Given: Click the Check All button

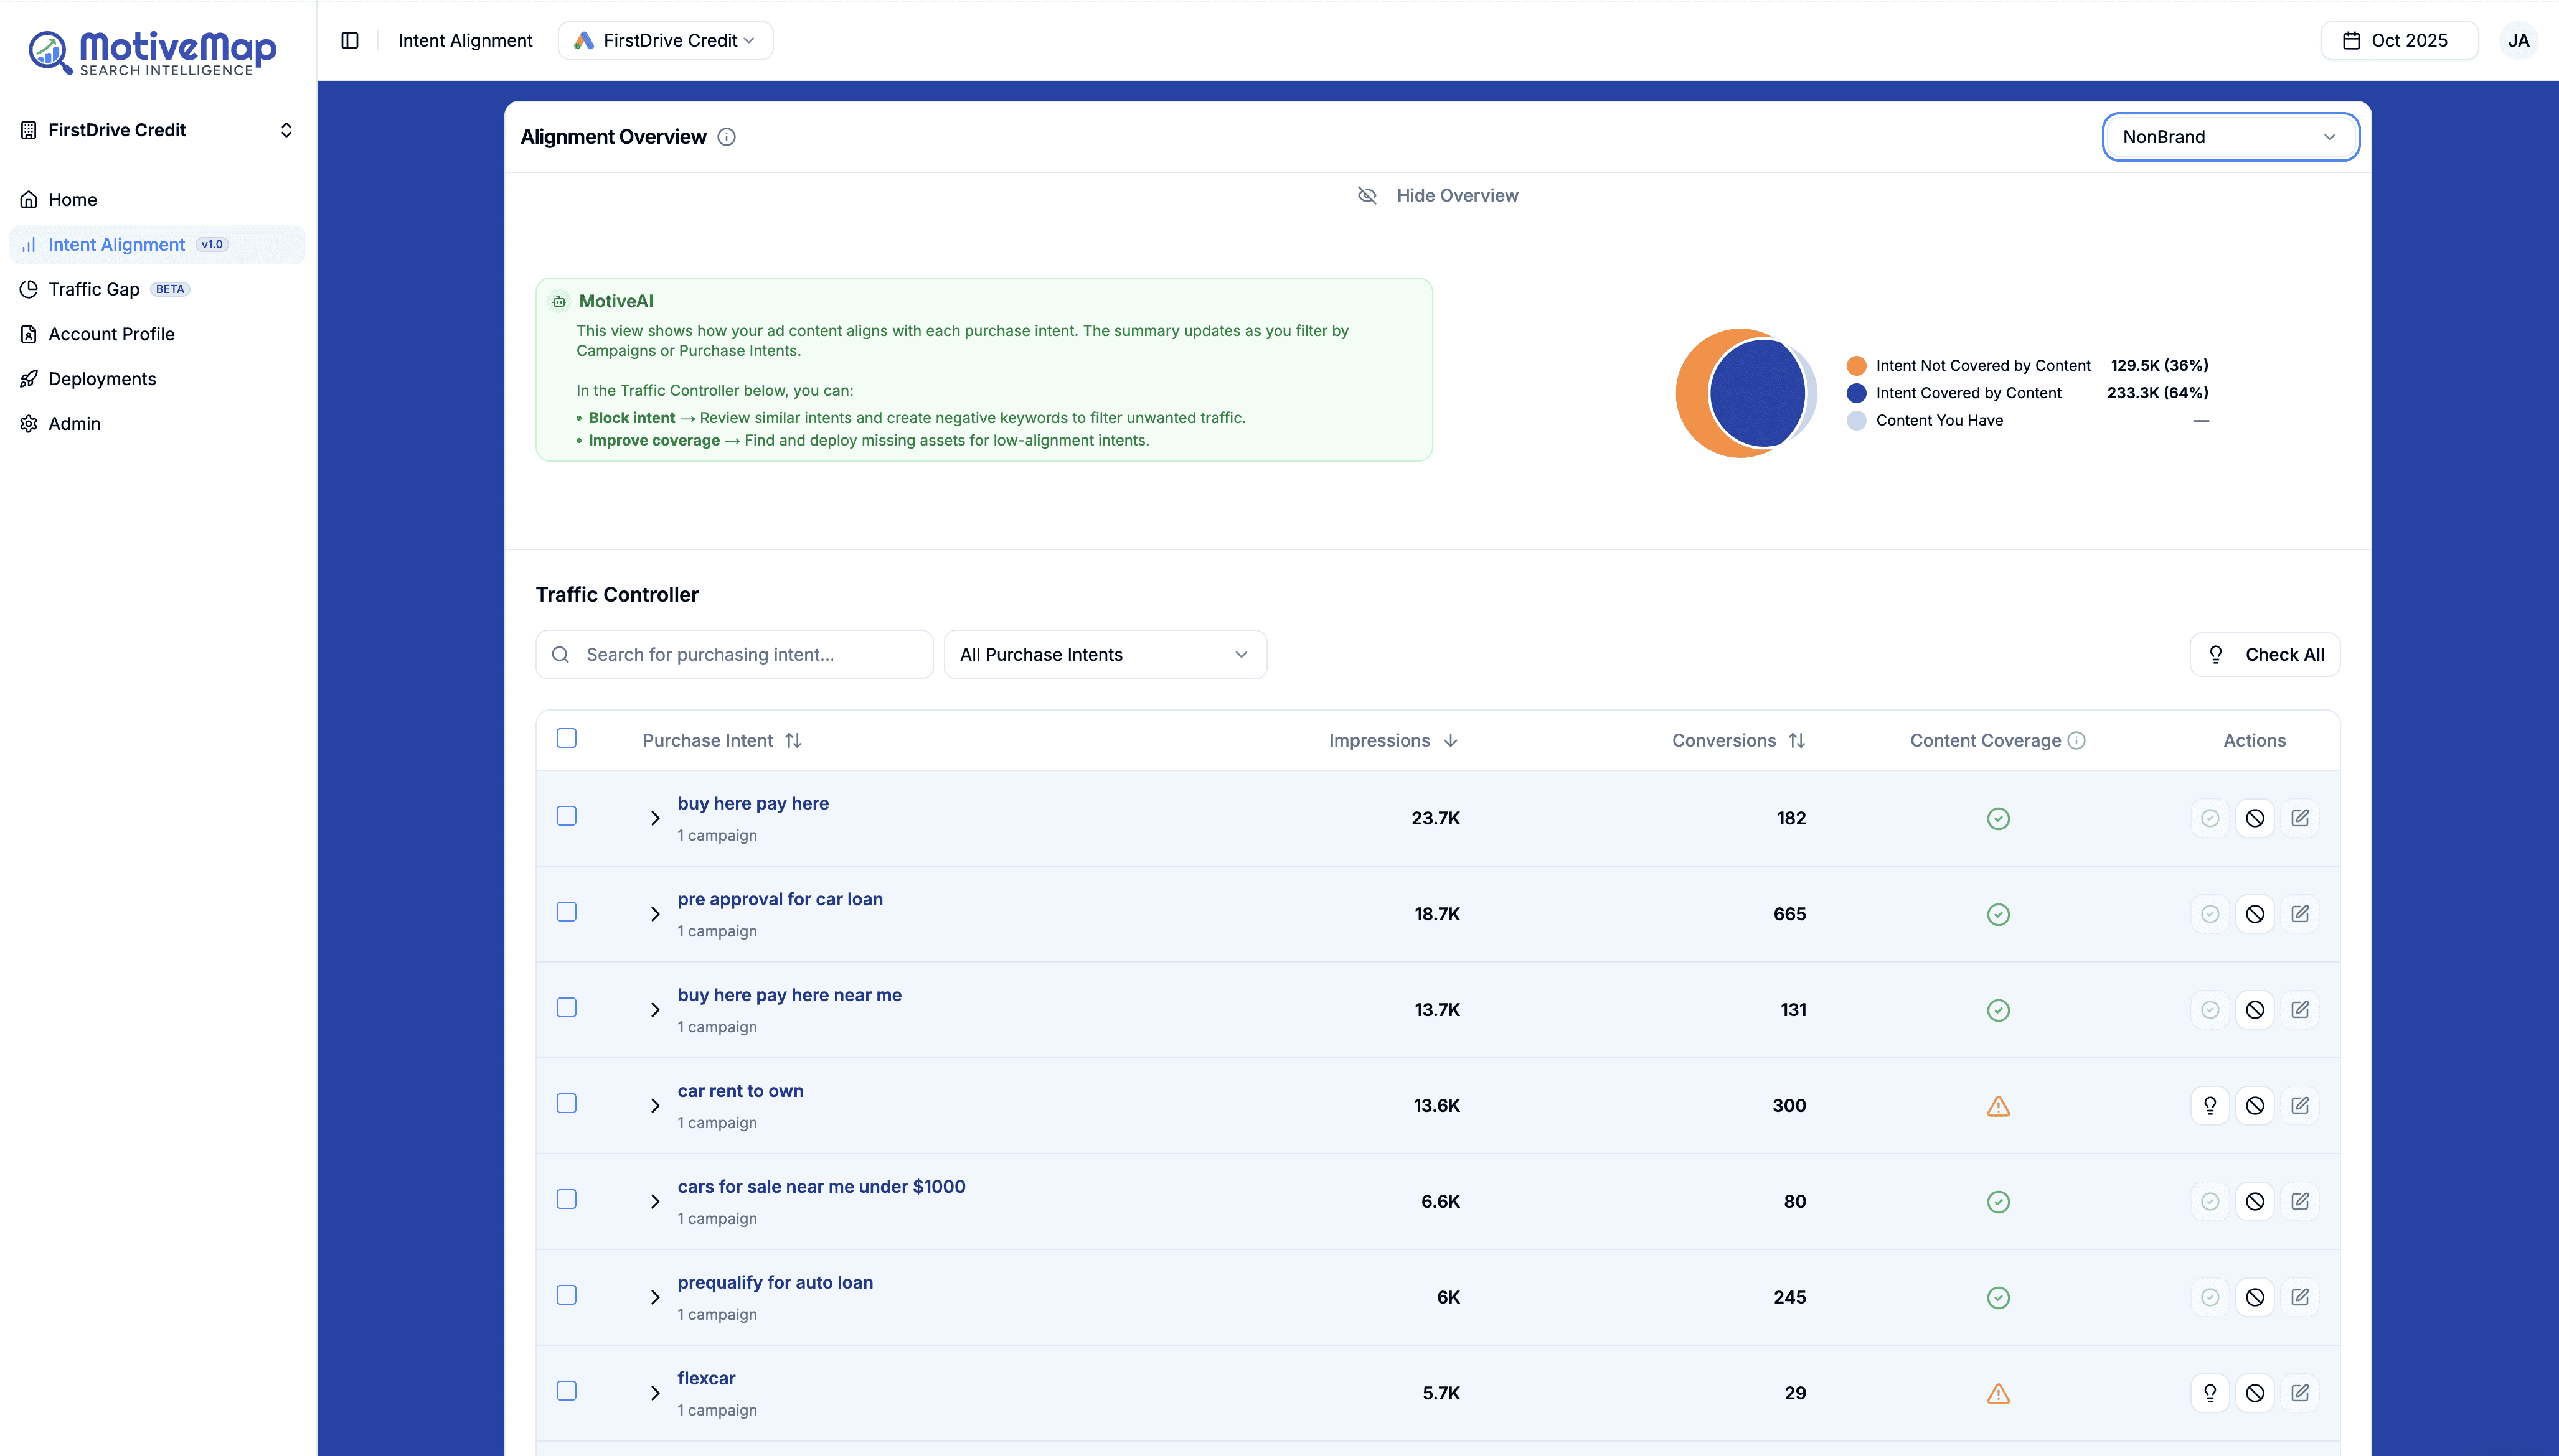Looking at the screenshot, I should tap(2265, 655).
